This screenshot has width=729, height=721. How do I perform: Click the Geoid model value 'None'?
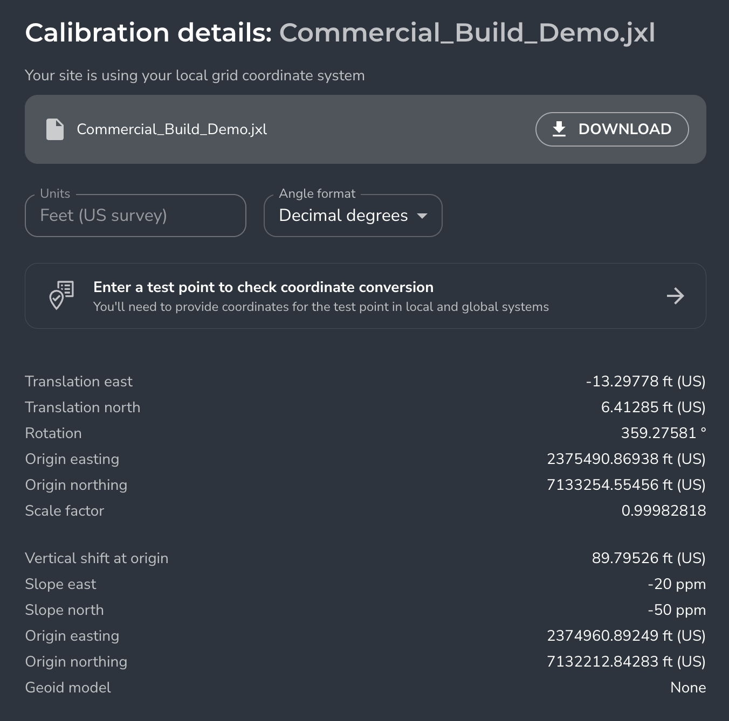click(x=688, y=688)
